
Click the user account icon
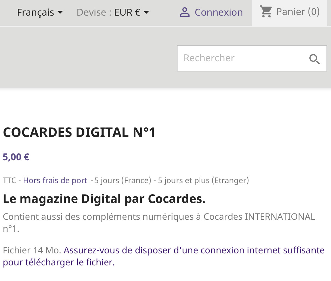(x=185, y=12)
